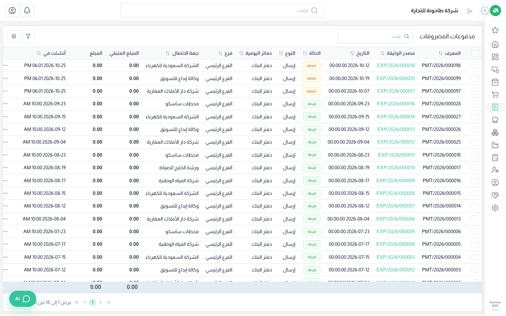Open the point-of-sale monitor icon in sidebar
Viewport: 506px width, 316px height.
click(x=495, y=70)
